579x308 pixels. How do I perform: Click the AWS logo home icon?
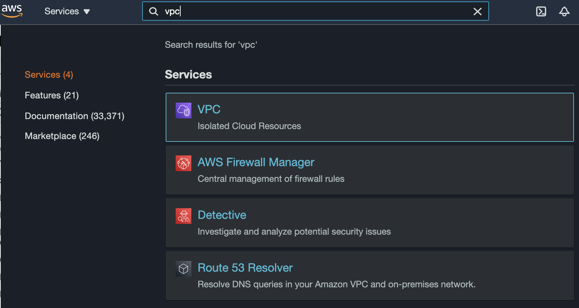(x=12, y=11)
